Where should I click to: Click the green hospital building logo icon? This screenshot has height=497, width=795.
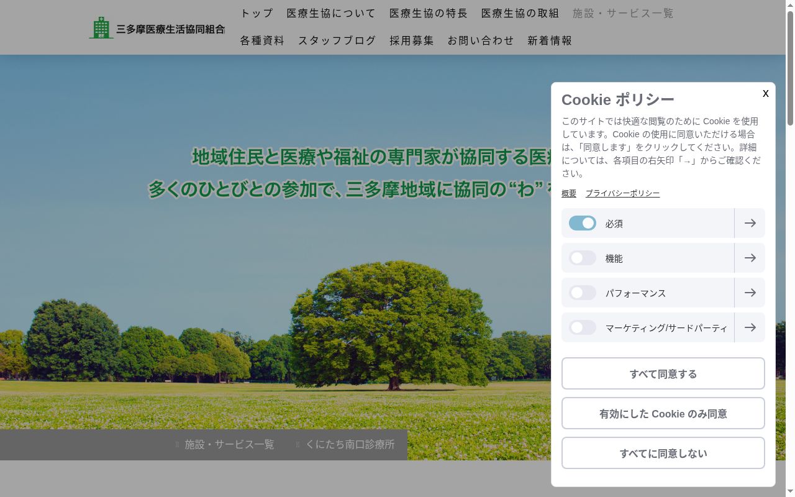point(101,28)
